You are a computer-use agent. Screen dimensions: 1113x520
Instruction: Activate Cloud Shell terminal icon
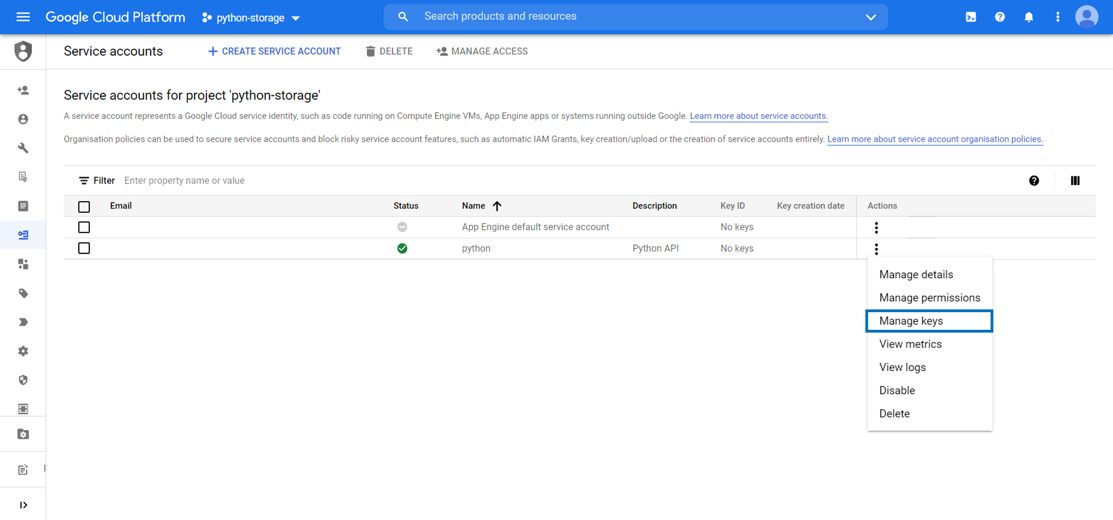[971, 17]
